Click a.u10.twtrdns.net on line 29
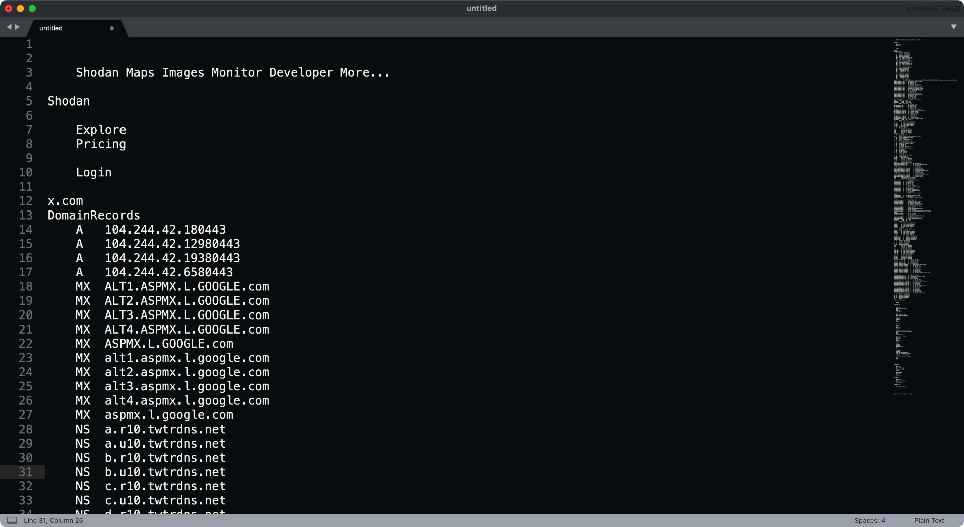Image resolution: width=964 pixels, height=527 pixels. pyautogui.click(x=166, y=444)
